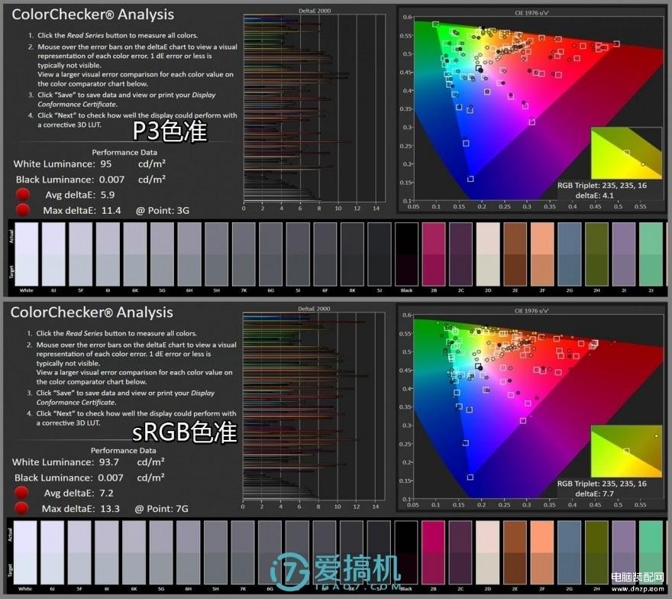672x599 pixels.
Task: Choose the 7K swatch in P3 panel
Action: tap(244, 254)
